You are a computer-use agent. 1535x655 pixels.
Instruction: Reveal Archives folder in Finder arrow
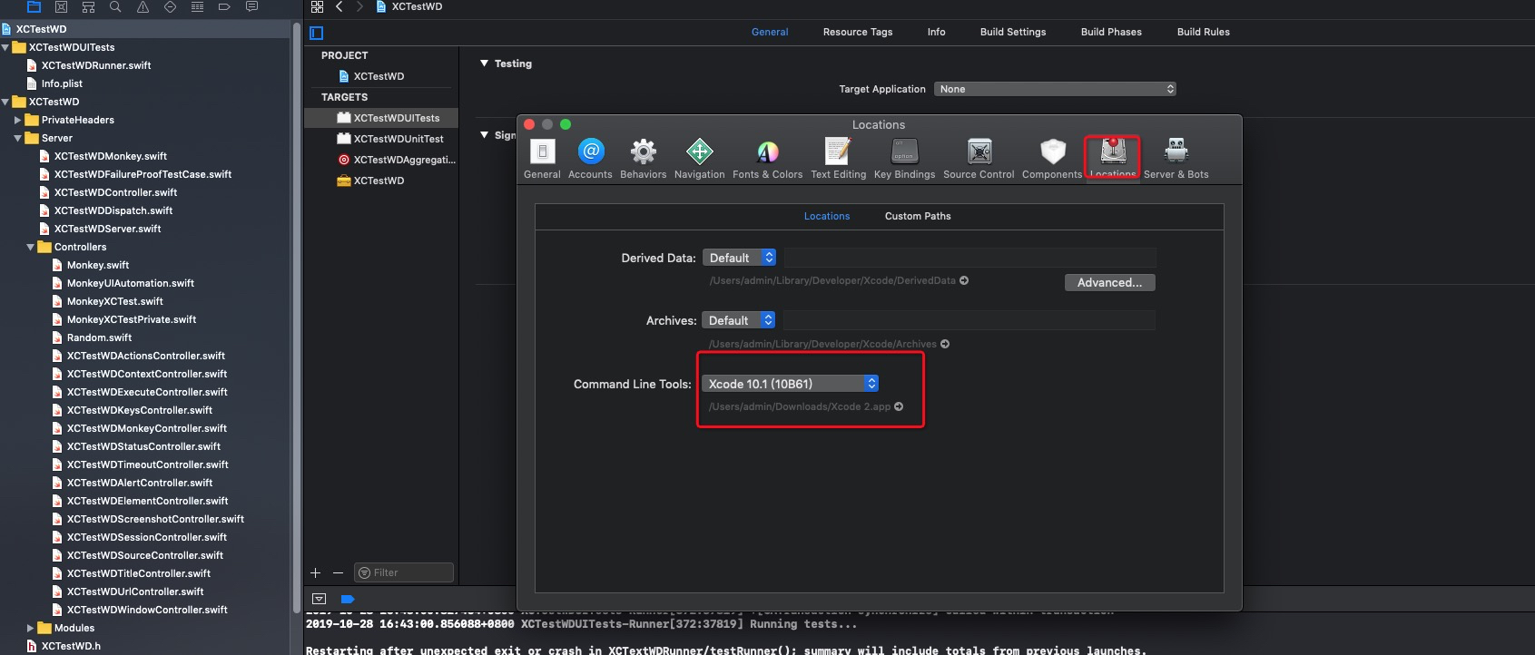point(945,344)
